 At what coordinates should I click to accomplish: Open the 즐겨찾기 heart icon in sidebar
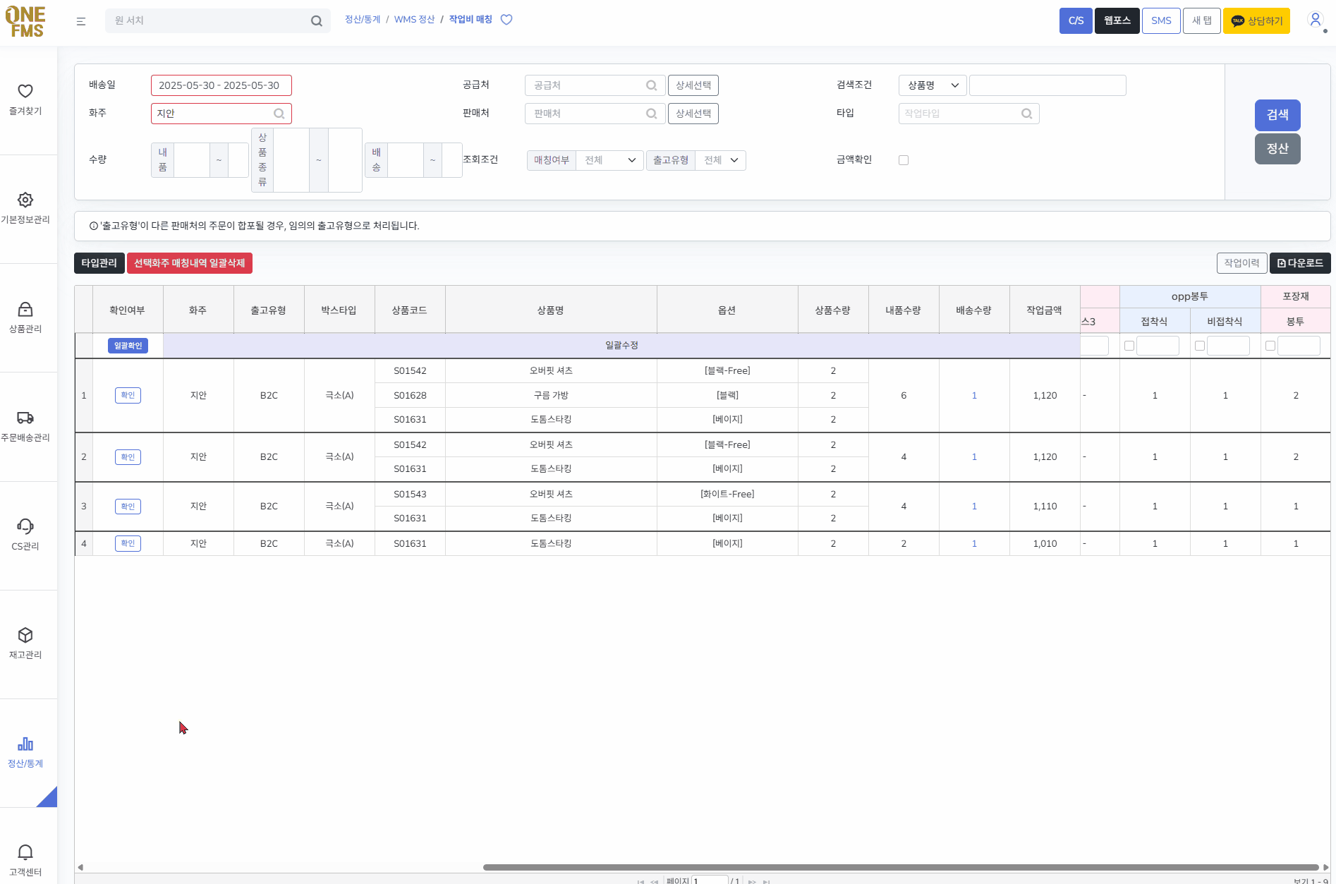point(25,91)
